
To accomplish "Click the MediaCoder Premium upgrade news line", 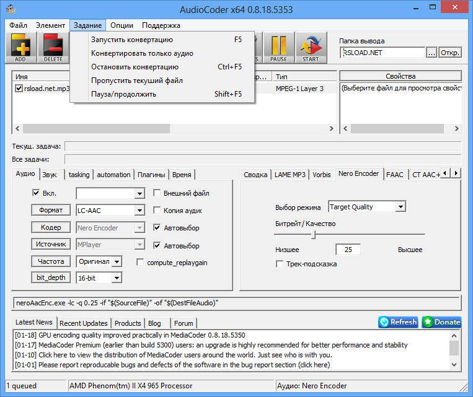I will tap(211, 345).
